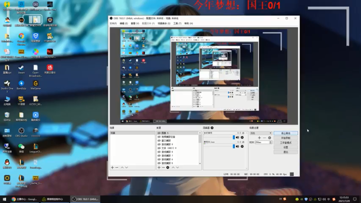
Task: Mute the 台式音响 desktop audio speaker
Action: coord(238,138)
